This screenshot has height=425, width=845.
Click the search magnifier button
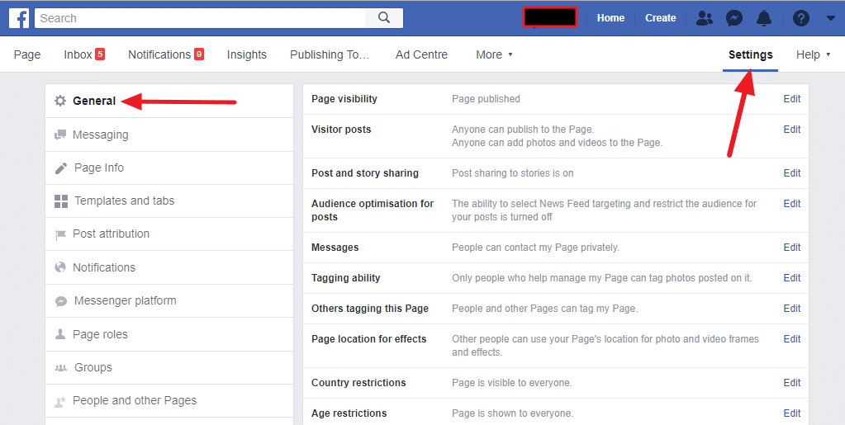(x=384, y=18)
